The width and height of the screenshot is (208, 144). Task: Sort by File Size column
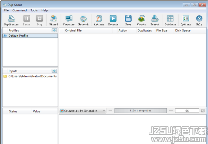click(164, 30)
